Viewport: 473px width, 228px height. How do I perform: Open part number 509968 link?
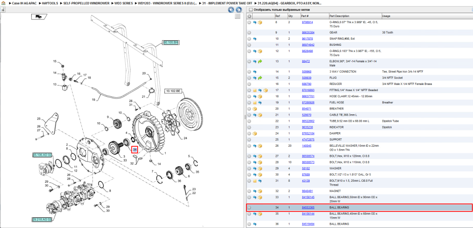307,72
